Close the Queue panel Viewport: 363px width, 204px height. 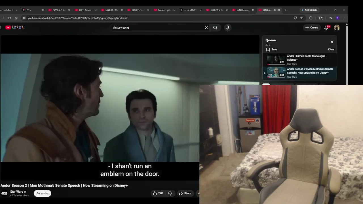pos(332,42)
